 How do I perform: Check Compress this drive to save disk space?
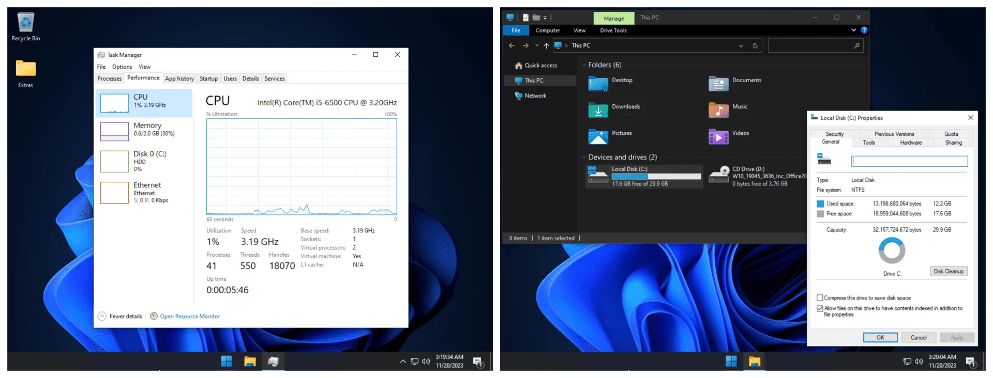click(x=820, y=298)
